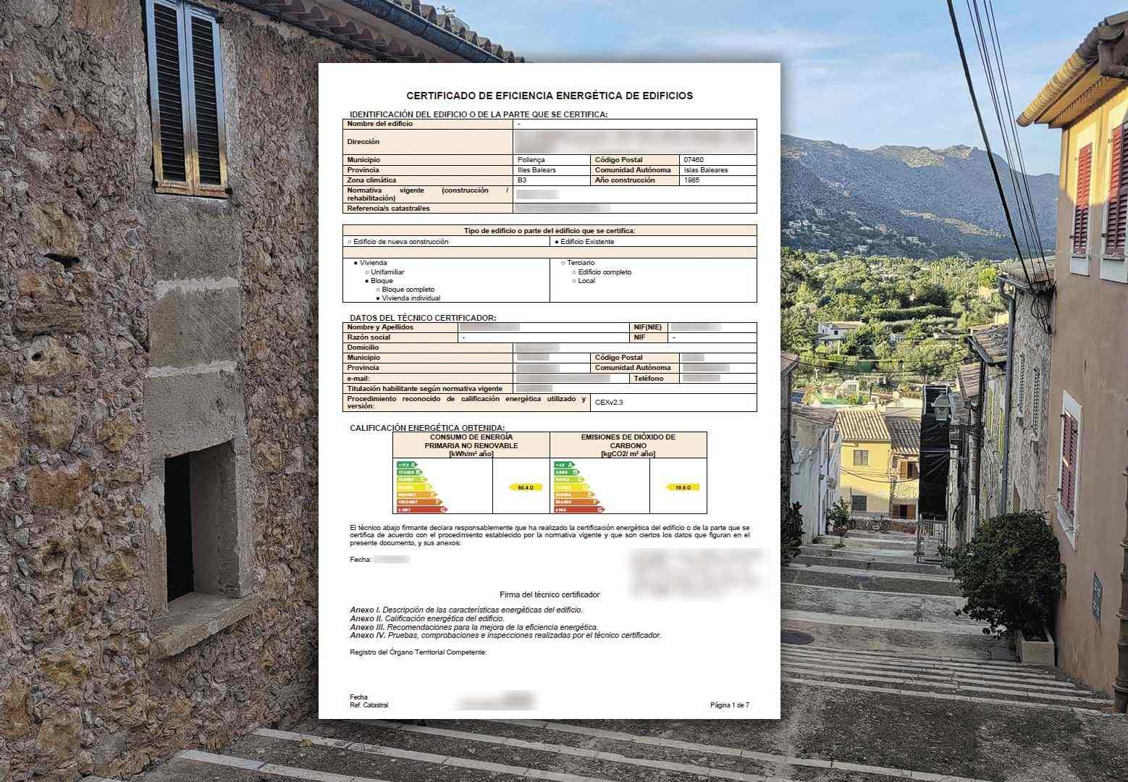The height and width of the screenshot is (782, 1128).
Task: Click the 'Año construcción' label
Action: [x=625, y=180]
